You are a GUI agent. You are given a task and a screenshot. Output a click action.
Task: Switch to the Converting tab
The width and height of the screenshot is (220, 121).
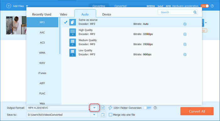point(99,6)
